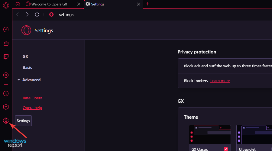Open Twitch panel in sidebar
This screenshot has height=151, width=272.
[x=6, y=57]
